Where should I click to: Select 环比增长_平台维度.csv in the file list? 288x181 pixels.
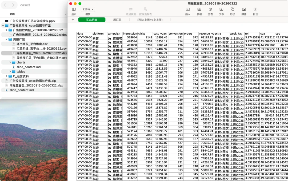click(32, 44)
